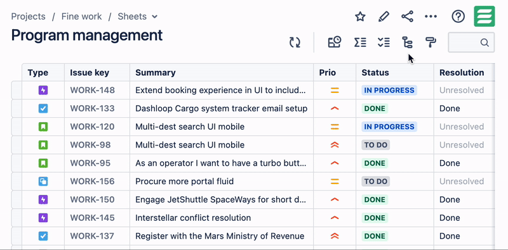This screenshot has height=250, width=508.
Task: Click the sigma totals icon
Action: 360,42
